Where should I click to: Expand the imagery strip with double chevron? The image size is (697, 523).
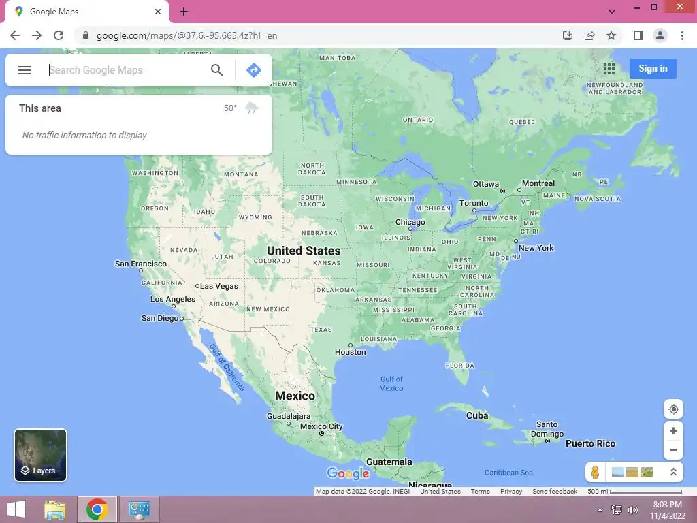(x=673, y=472)
